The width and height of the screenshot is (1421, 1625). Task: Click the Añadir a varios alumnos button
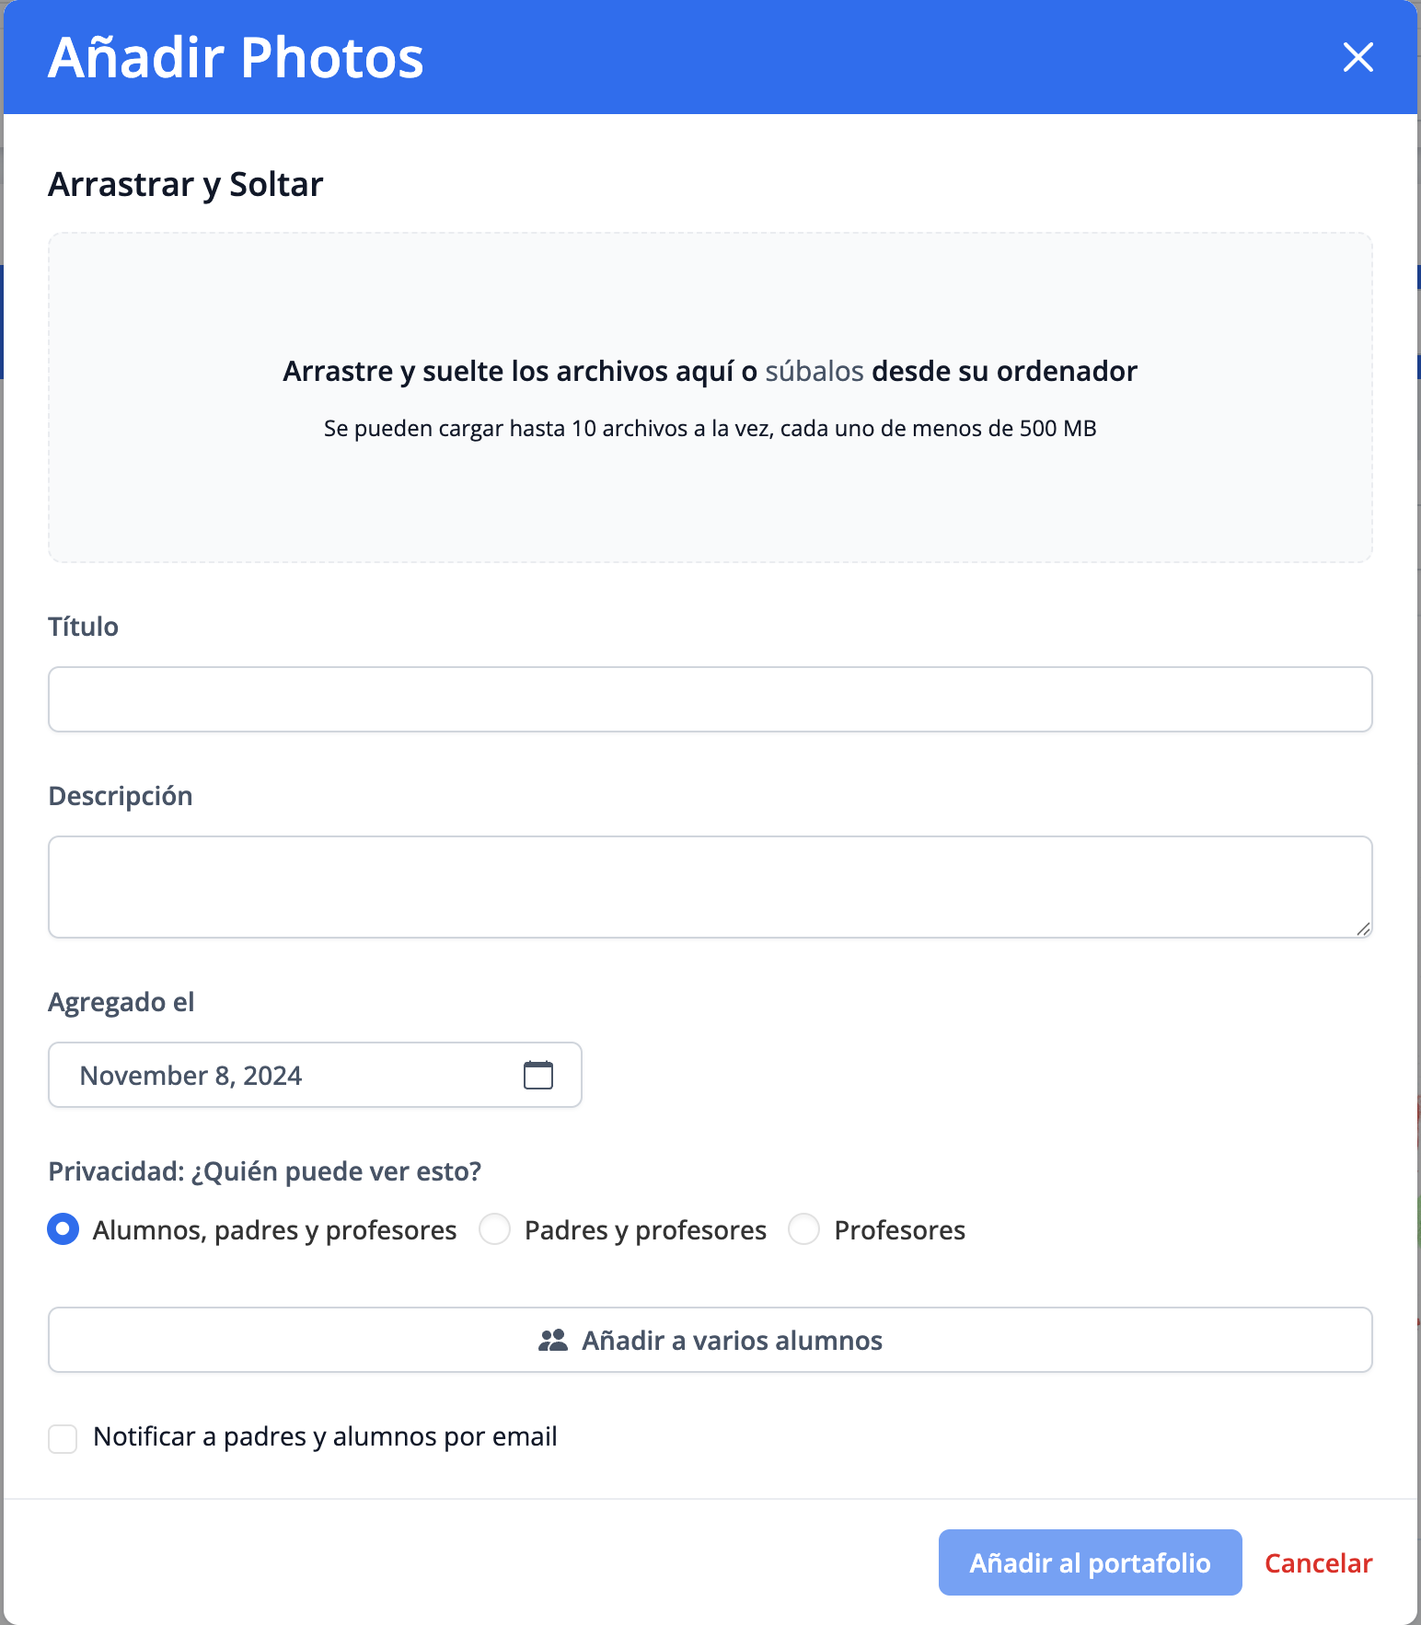pyautogui.click(x=710, y=1340)
